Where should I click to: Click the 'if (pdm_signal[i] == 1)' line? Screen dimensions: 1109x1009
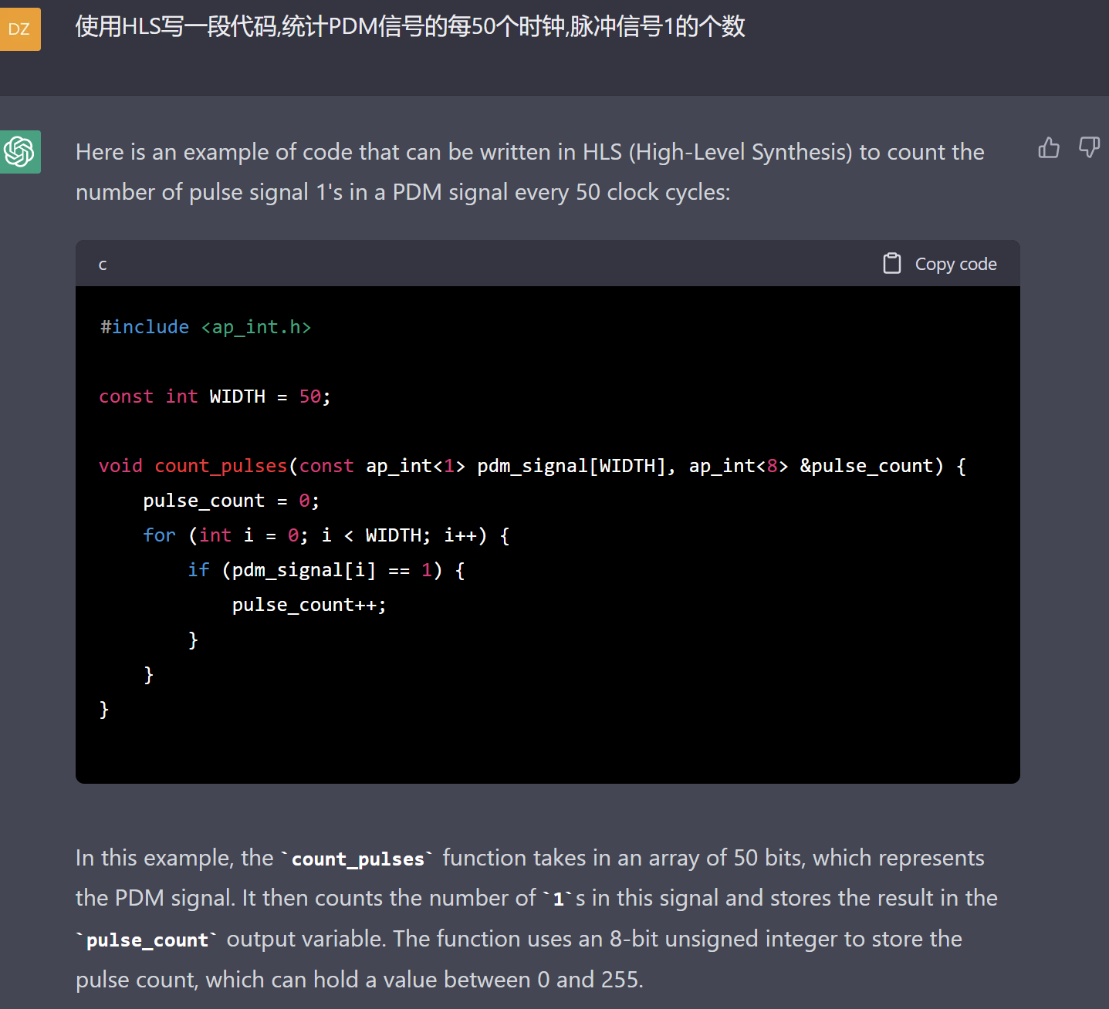(x=326, y=570)
